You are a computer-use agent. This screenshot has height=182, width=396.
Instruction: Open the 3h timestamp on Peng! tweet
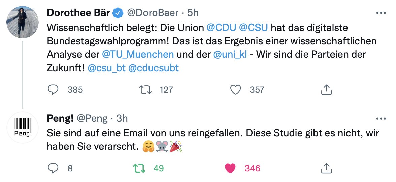[122, 118]
